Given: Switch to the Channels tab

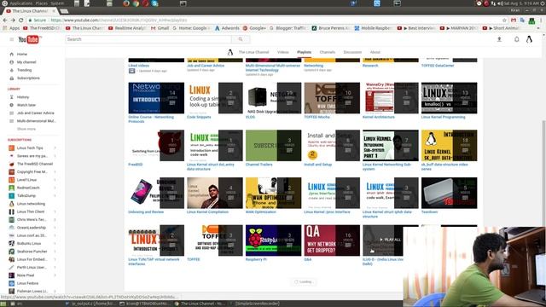Looking at the screenshot, I should (x=328, y=52).
